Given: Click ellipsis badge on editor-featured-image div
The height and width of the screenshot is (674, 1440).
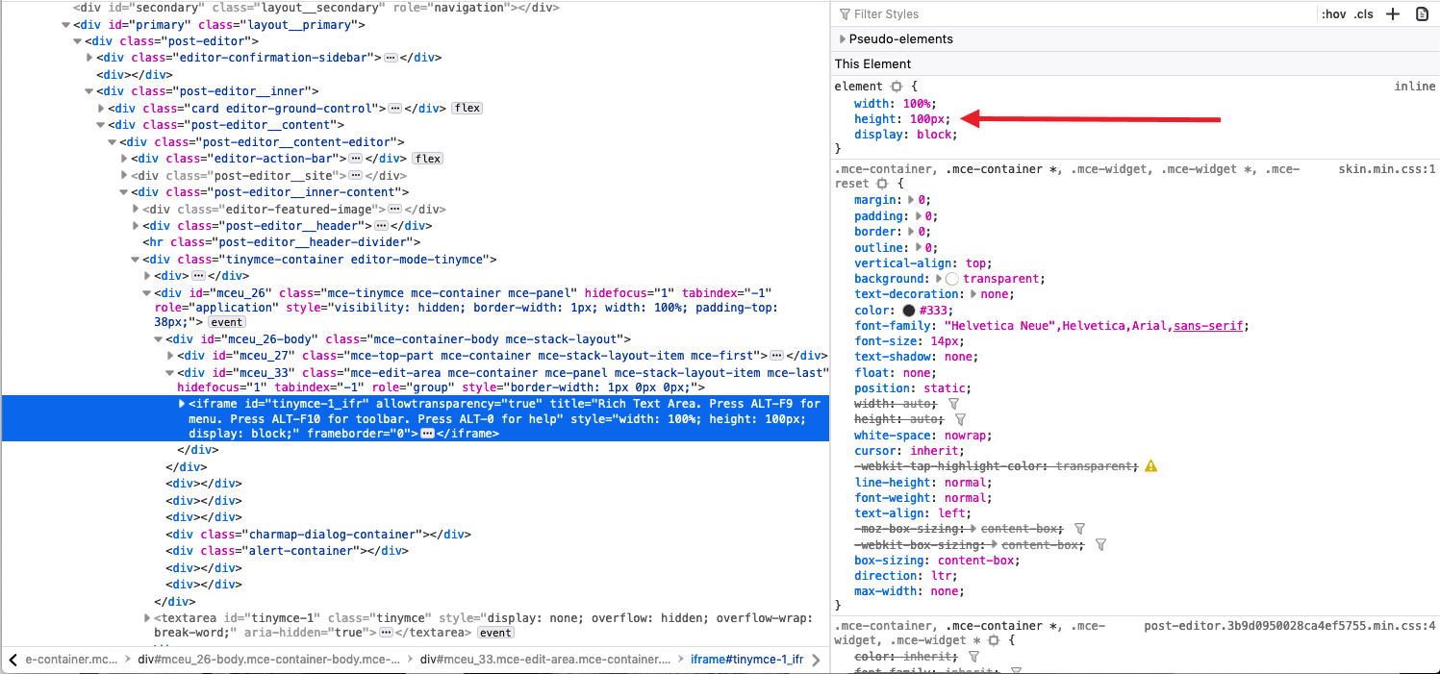Looking at the screenshot, I should point(394,210).
